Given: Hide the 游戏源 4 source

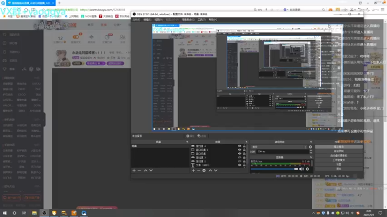Looking at the screenshot, I should pos(239,146).
